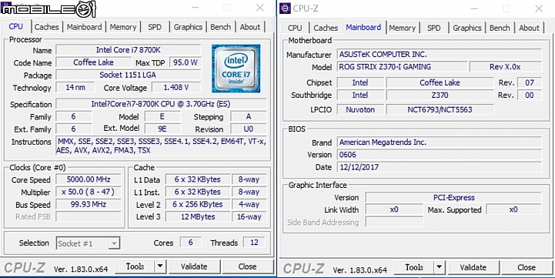Click the CPU specification field with 3.70GHz (ES)
The width and height of the screenshot is (555, 278).
(x=162, y=104)
